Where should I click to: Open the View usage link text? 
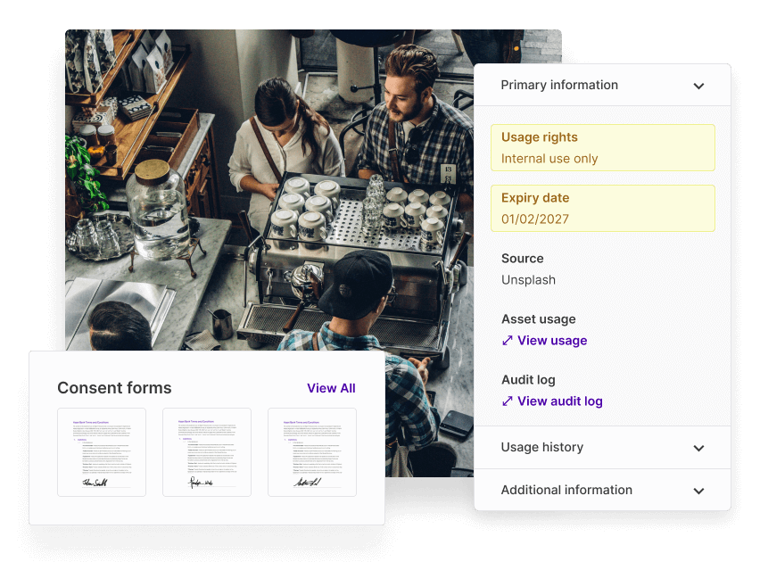click(x=552, y=341)
